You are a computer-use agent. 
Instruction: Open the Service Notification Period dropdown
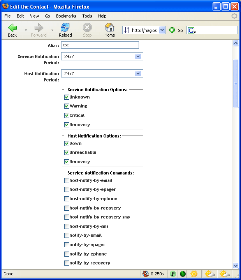click(102, 56)
